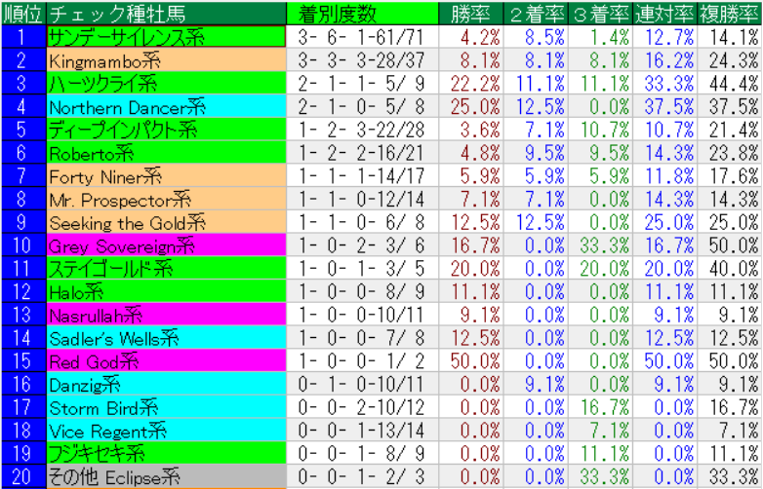The width and height of the screenshot is (763, 489).
Task: Select the Sadler's Wells系 entry
Action: [166, 339]
